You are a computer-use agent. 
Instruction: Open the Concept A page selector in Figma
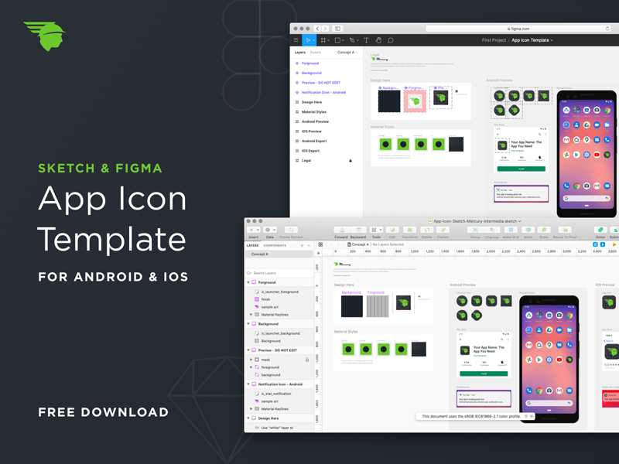(347, 53)
